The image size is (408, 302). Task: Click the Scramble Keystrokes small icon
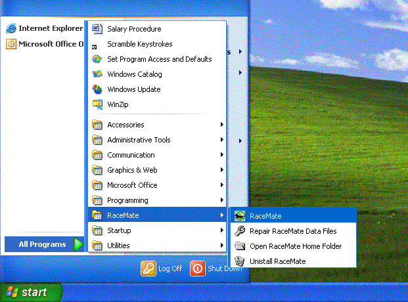click(95, 47)
